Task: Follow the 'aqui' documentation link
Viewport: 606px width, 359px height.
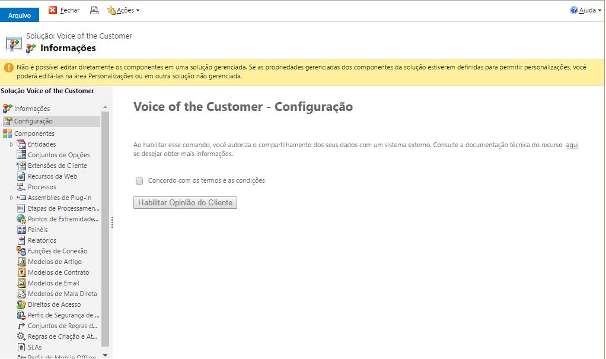Action: 572,145
